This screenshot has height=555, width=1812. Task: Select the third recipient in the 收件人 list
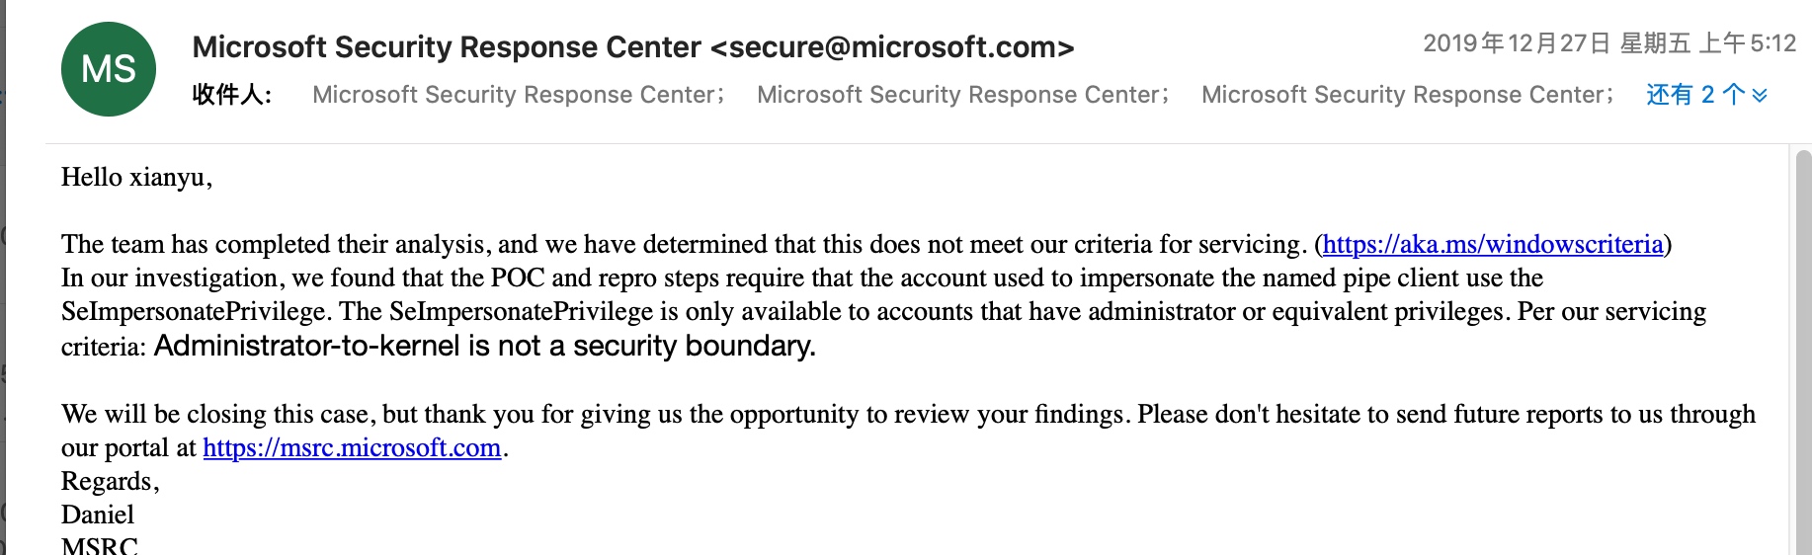[x=1407, y=95]
